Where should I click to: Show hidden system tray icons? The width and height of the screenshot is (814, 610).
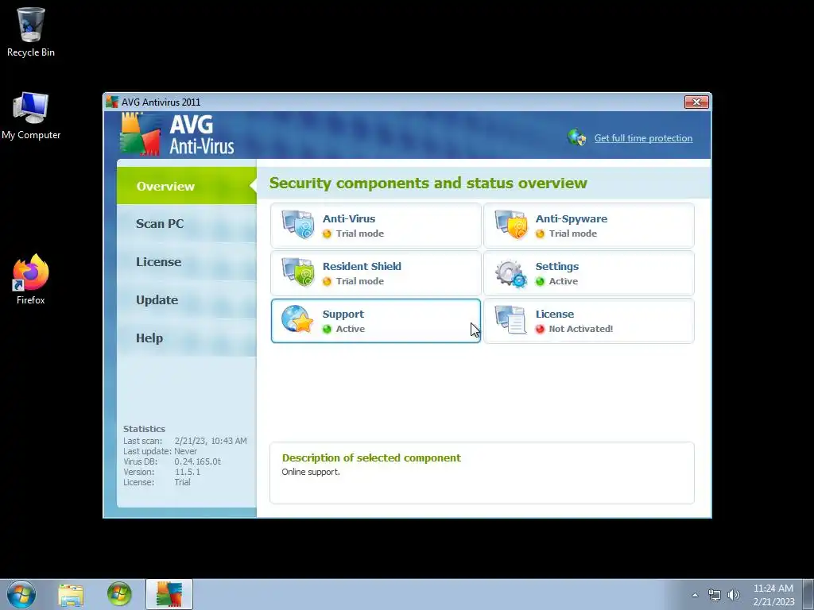click(695, 595)
